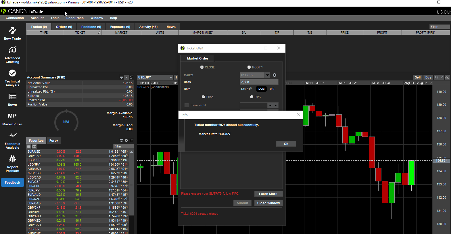Switch to the Activity (46) tab

point(148,27)
